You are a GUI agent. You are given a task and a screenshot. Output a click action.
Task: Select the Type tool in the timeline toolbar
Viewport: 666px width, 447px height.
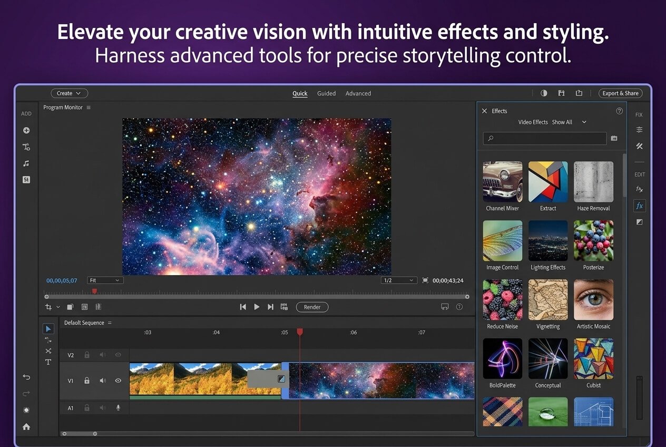tap(48, 362)
